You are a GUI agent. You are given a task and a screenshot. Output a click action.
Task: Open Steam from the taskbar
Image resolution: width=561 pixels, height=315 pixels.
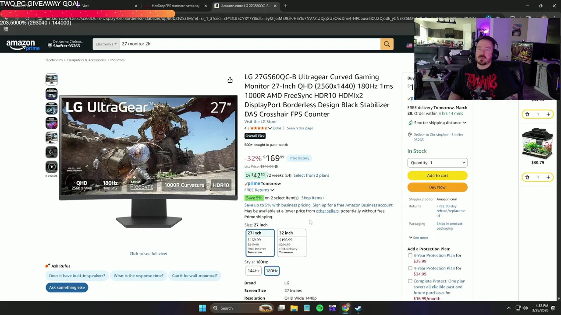point(358,308)
